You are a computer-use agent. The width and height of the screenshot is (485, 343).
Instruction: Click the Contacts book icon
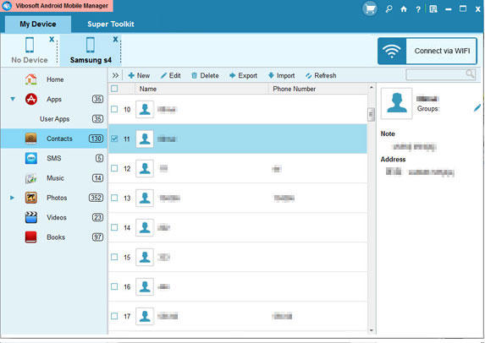pyautogui.click(x=31, y=139)
